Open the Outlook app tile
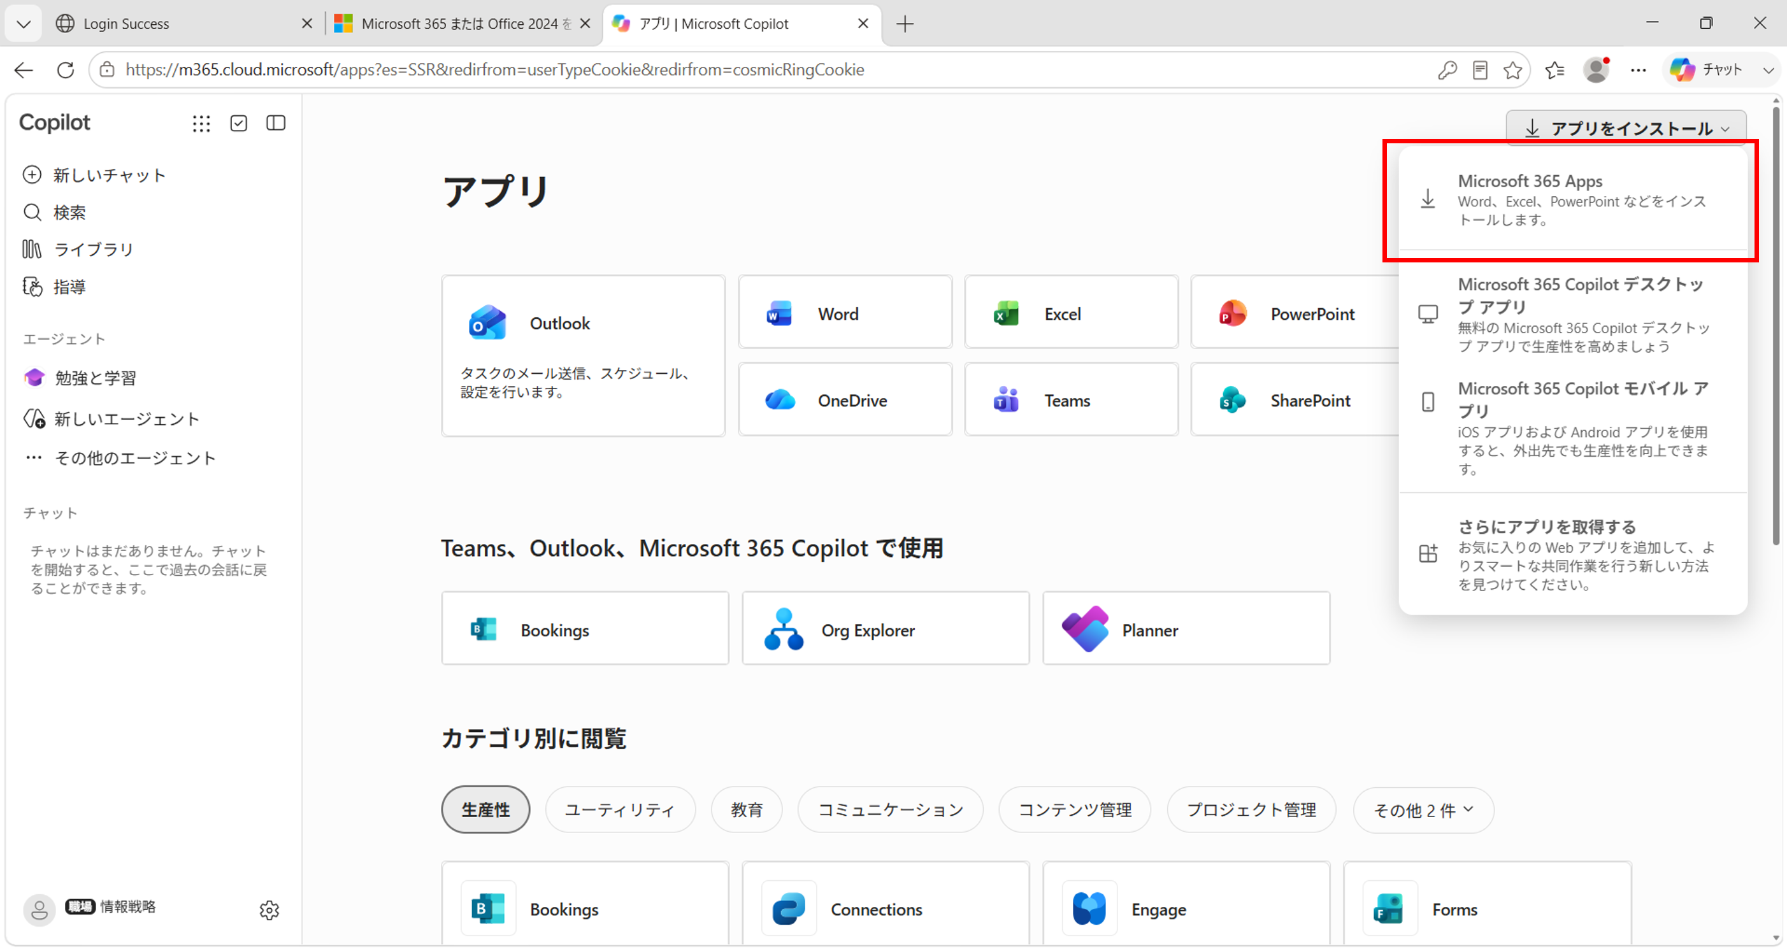The image size is (1787, 949). (x=583, y=356)
